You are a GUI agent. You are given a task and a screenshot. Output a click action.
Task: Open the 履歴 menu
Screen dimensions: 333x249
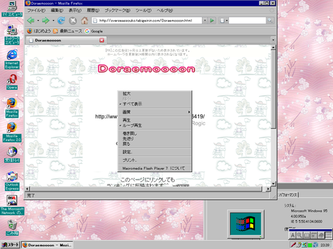tap(93, 10)
